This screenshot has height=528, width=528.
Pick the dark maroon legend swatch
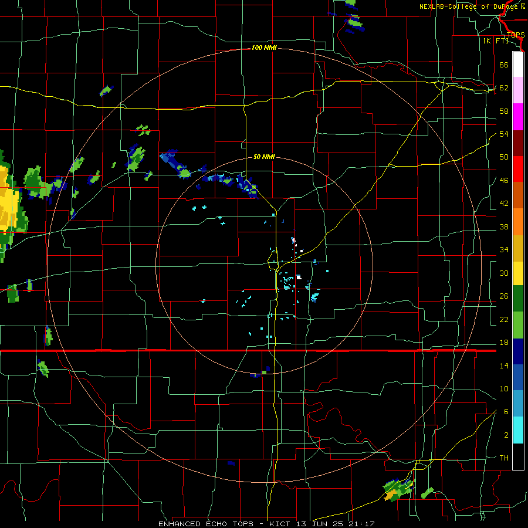click(518, 143)
